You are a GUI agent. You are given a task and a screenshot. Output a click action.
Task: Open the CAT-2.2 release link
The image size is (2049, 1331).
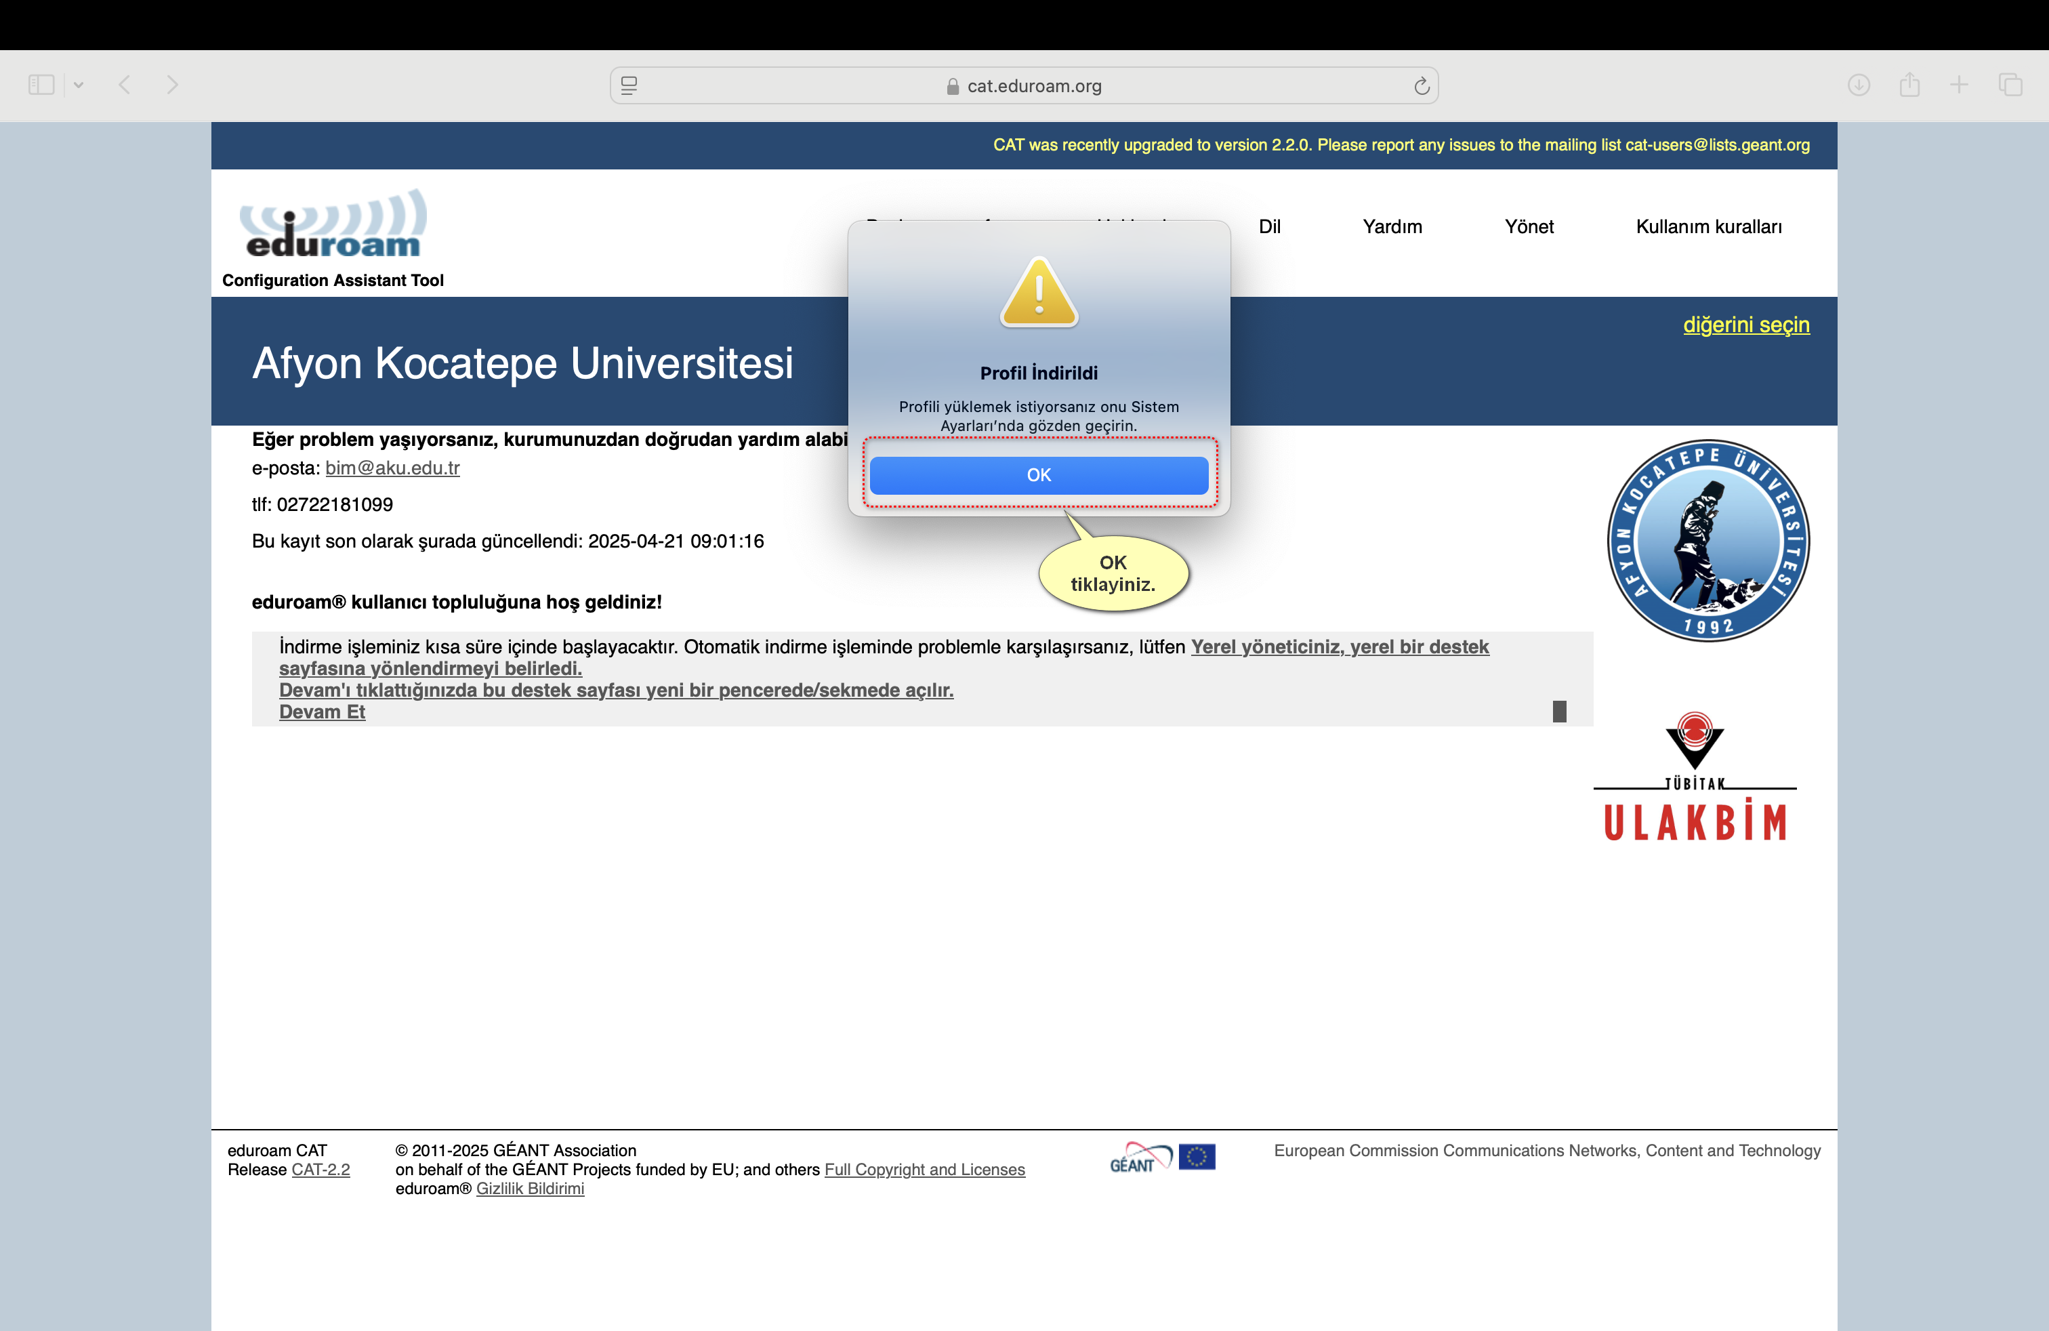321,1169
